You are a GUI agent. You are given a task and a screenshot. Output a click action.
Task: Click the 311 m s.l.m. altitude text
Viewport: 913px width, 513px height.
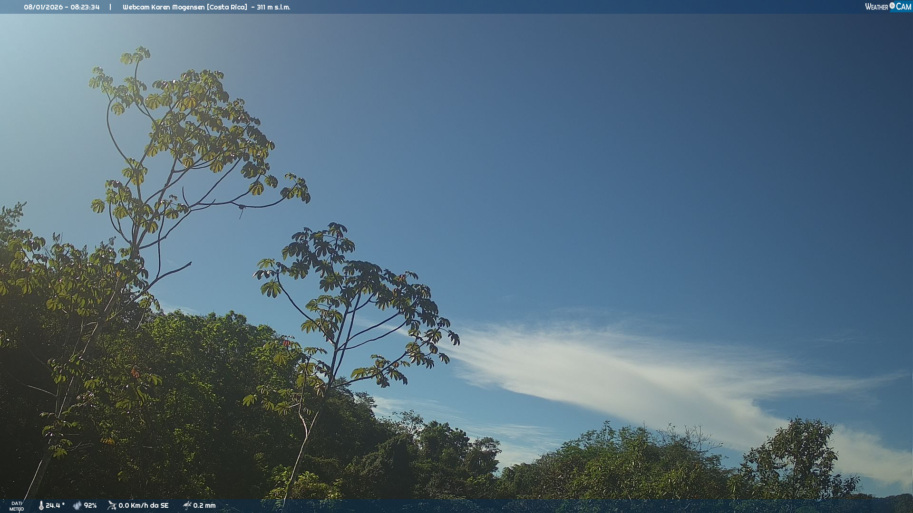tap(273, 7)
